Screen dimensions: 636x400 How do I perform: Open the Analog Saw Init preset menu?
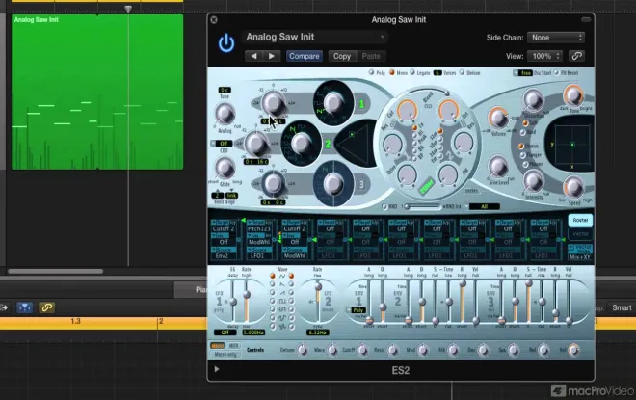[315, 37]
